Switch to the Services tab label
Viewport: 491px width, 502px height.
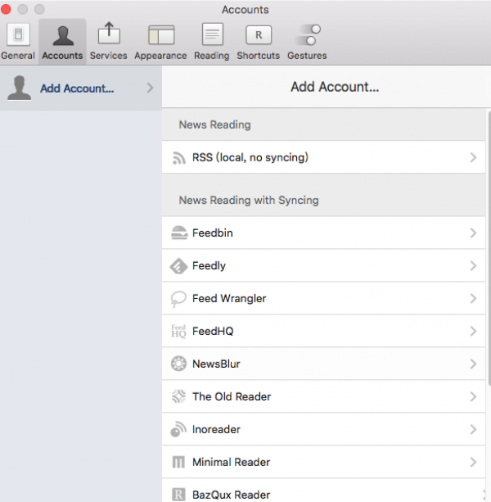click(109, 56)
